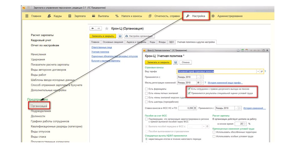
Task: Enable Использовать особые условия труда checkbox
Action: point(214,136)
